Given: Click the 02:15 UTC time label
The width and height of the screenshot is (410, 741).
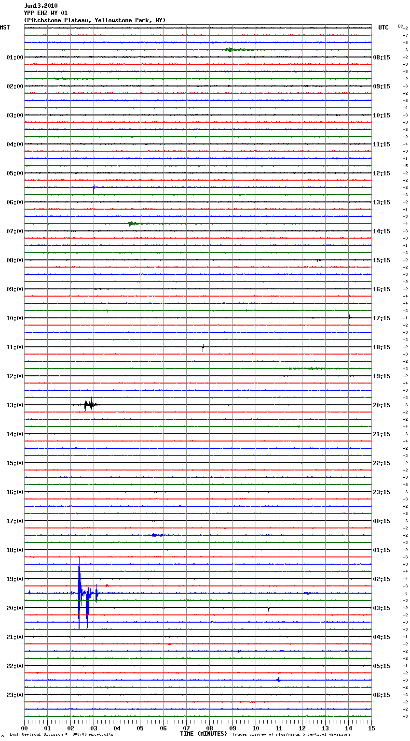Looking at the screenshot, I should pyautogui.click(x=382, y=579).
